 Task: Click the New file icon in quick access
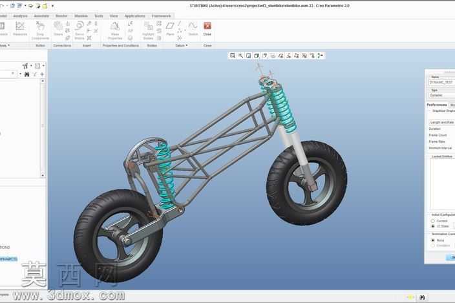click(12, 6)
